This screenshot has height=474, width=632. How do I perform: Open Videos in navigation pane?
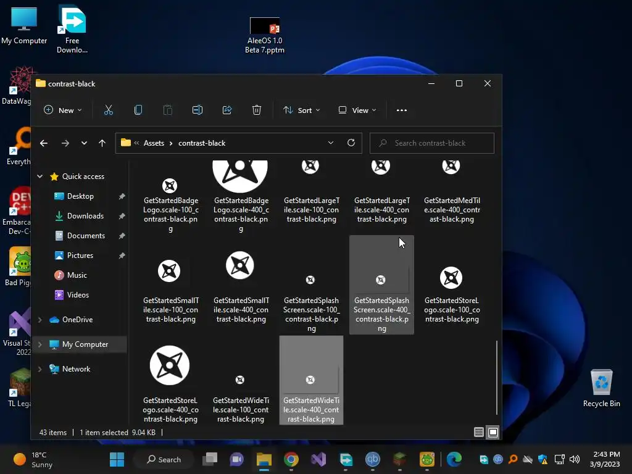click(x=78, y=294)
